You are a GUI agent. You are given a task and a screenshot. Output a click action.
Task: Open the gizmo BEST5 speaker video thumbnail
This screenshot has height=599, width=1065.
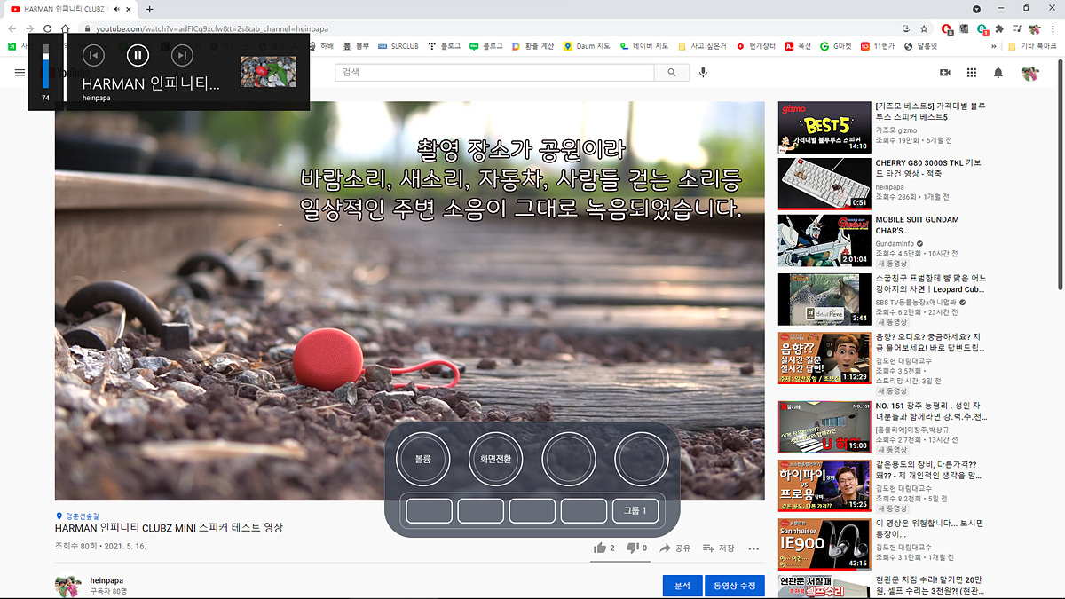click(824, 127)
